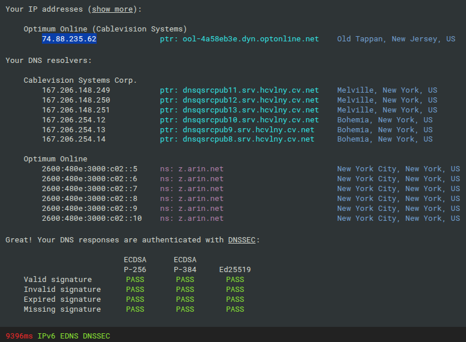Open the DNSSEC link
The width and height of the screenshot is (466, 342).
coord(242,240)
